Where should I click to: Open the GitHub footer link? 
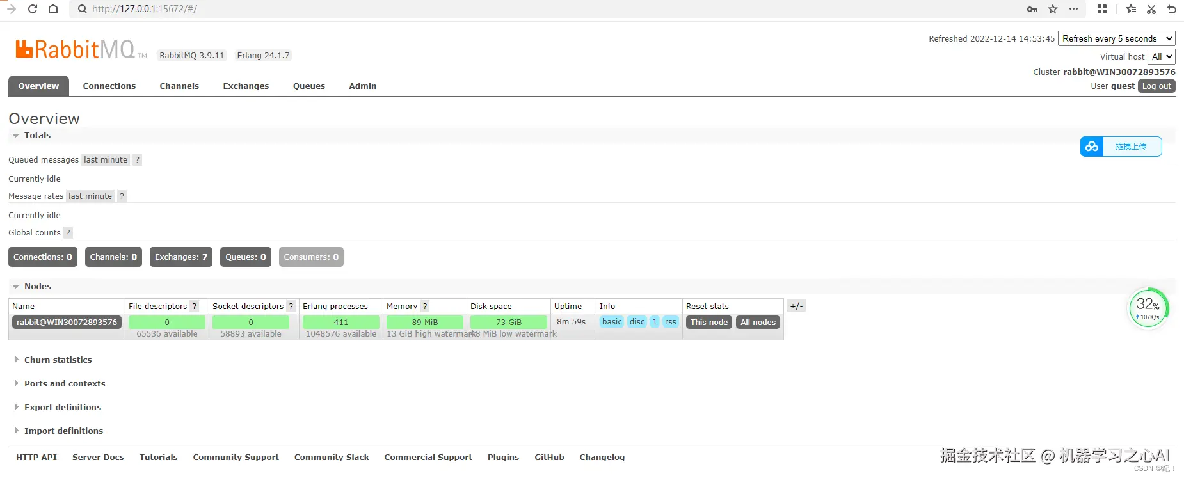coord(550,458)
